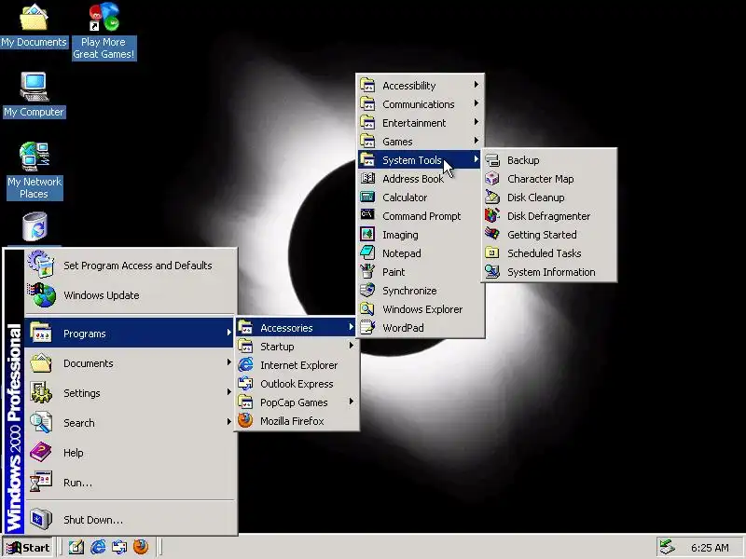Open the Recycle Bin desktop icon
This screenshot has height=559, width=746.
35,227
